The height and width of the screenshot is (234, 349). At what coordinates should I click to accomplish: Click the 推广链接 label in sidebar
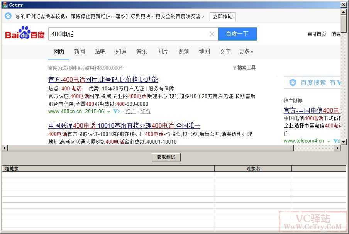point(293,101)
